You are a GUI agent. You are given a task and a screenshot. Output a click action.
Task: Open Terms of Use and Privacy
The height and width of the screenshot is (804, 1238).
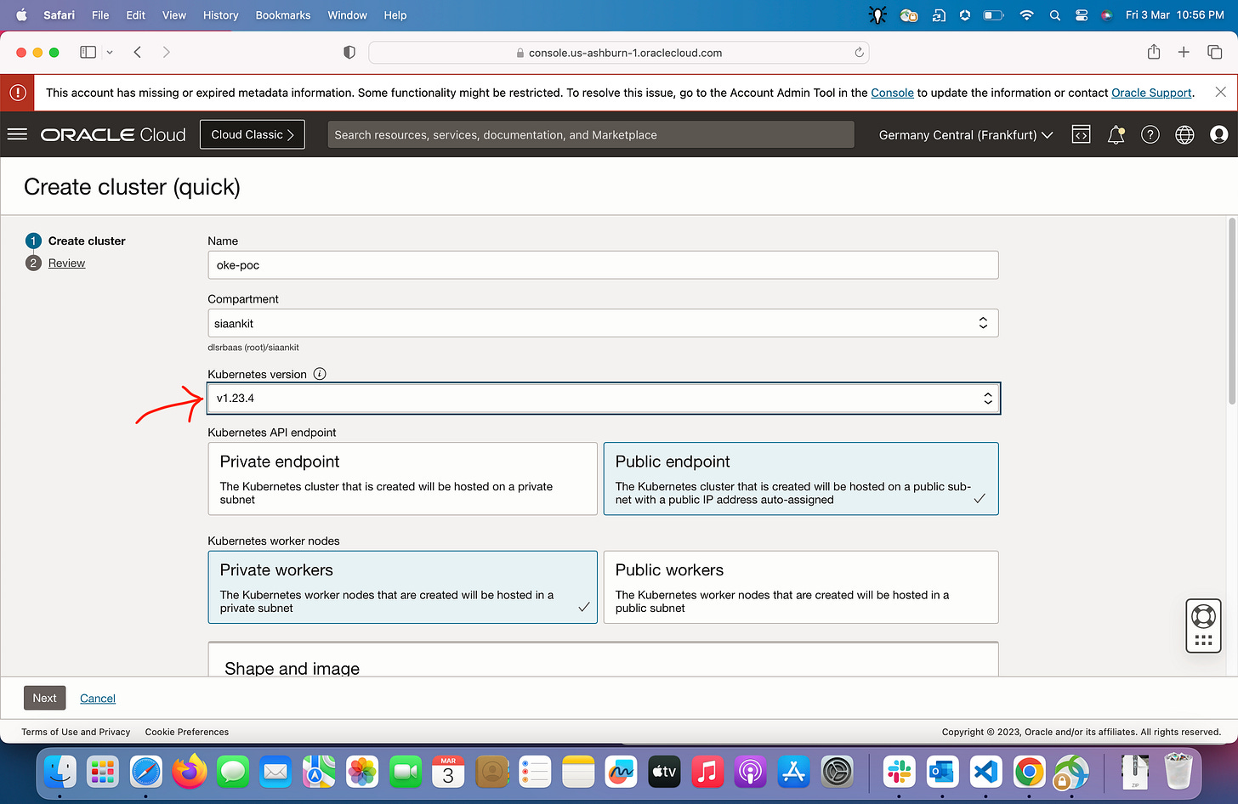click(x=76, y=732)
